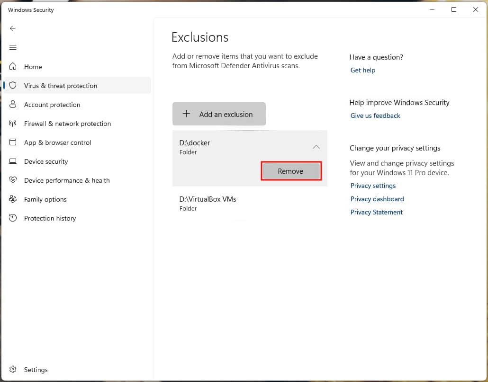The height and width of the screenshot is (382, 488).
Task: Click the Device security laptop icon
Action: pos(13,161)
